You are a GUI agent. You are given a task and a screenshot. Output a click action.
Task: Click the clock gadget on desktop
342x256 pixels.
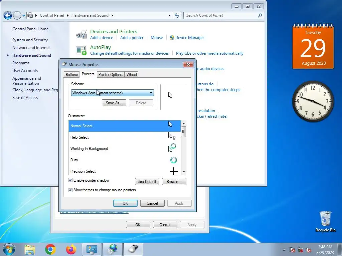tap(313, 101)
